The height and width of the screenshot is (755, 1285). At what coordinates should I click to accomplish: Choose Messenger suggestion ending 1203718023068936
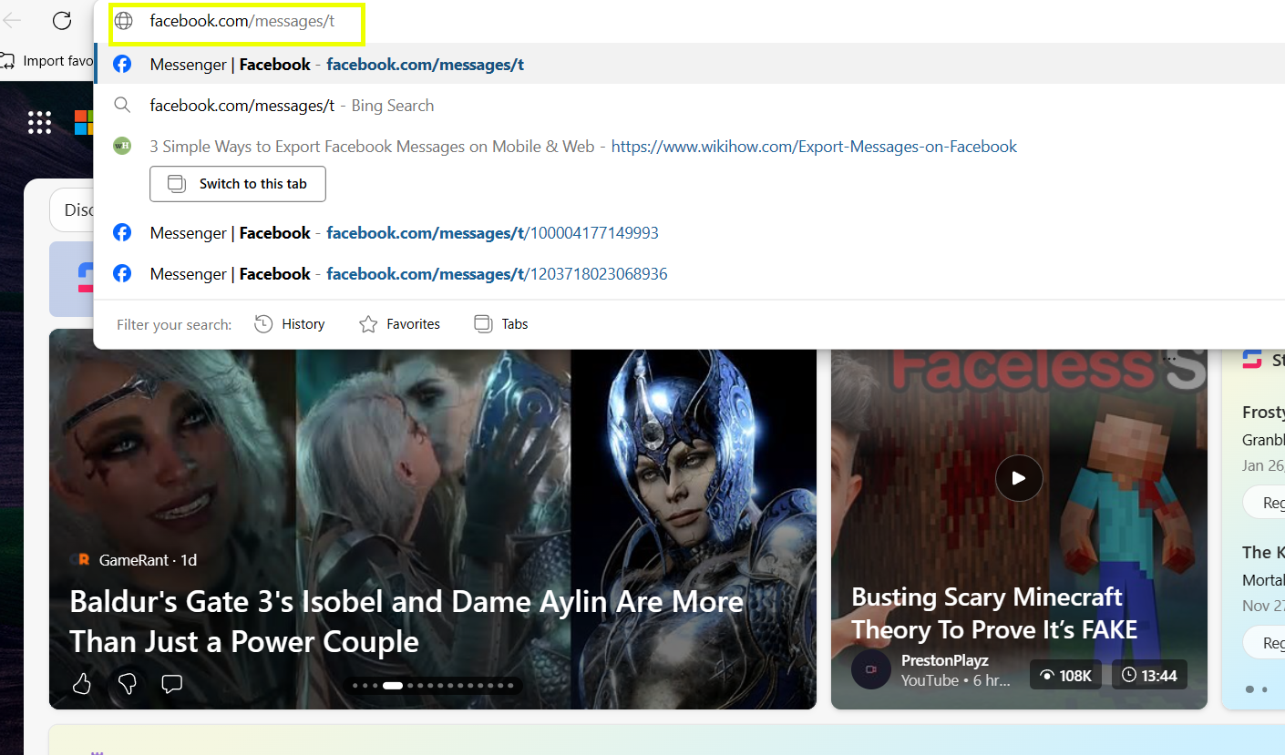[689, 274]
